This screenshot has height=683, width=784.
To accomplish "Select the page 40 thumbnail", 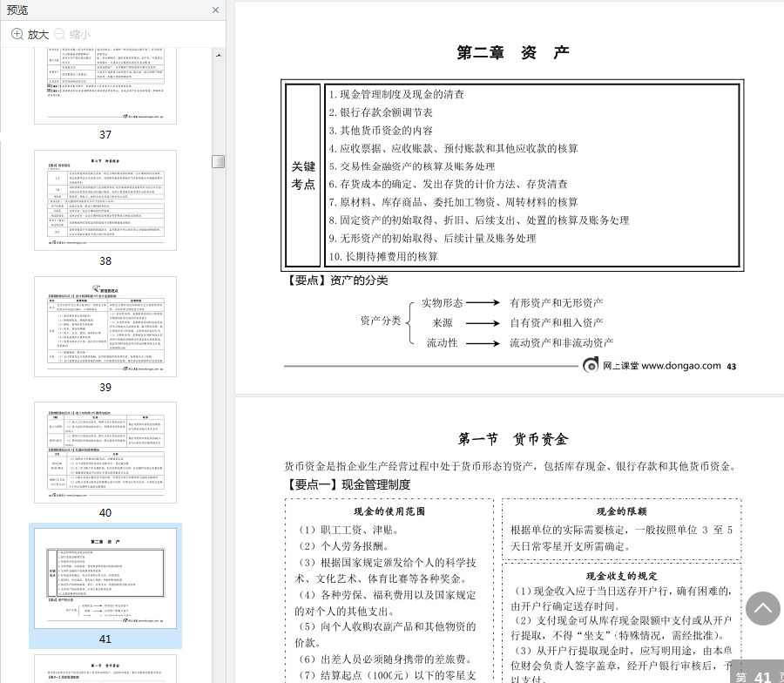I will [x=105, y=452].
